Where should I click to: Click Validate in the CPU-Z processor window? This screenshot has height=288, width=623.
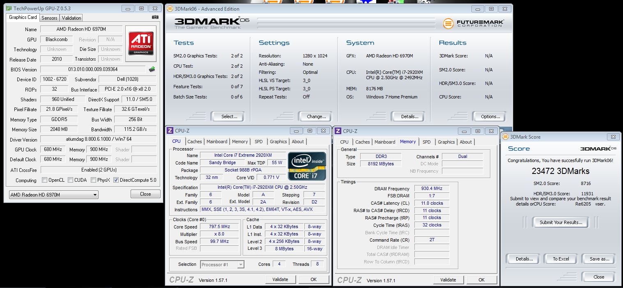click(280, 279)
